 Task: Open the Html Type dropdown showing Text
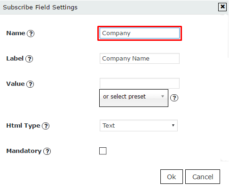pyautogui.click(x=139, y=125)
